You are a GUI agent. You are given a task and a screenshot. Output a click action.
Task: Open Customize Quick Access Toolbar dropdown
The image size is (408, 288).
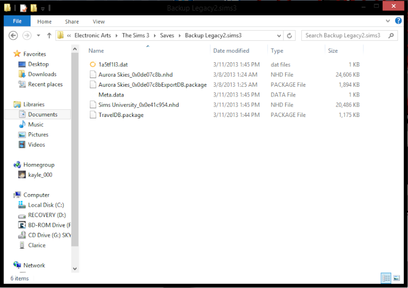[43, 9]
